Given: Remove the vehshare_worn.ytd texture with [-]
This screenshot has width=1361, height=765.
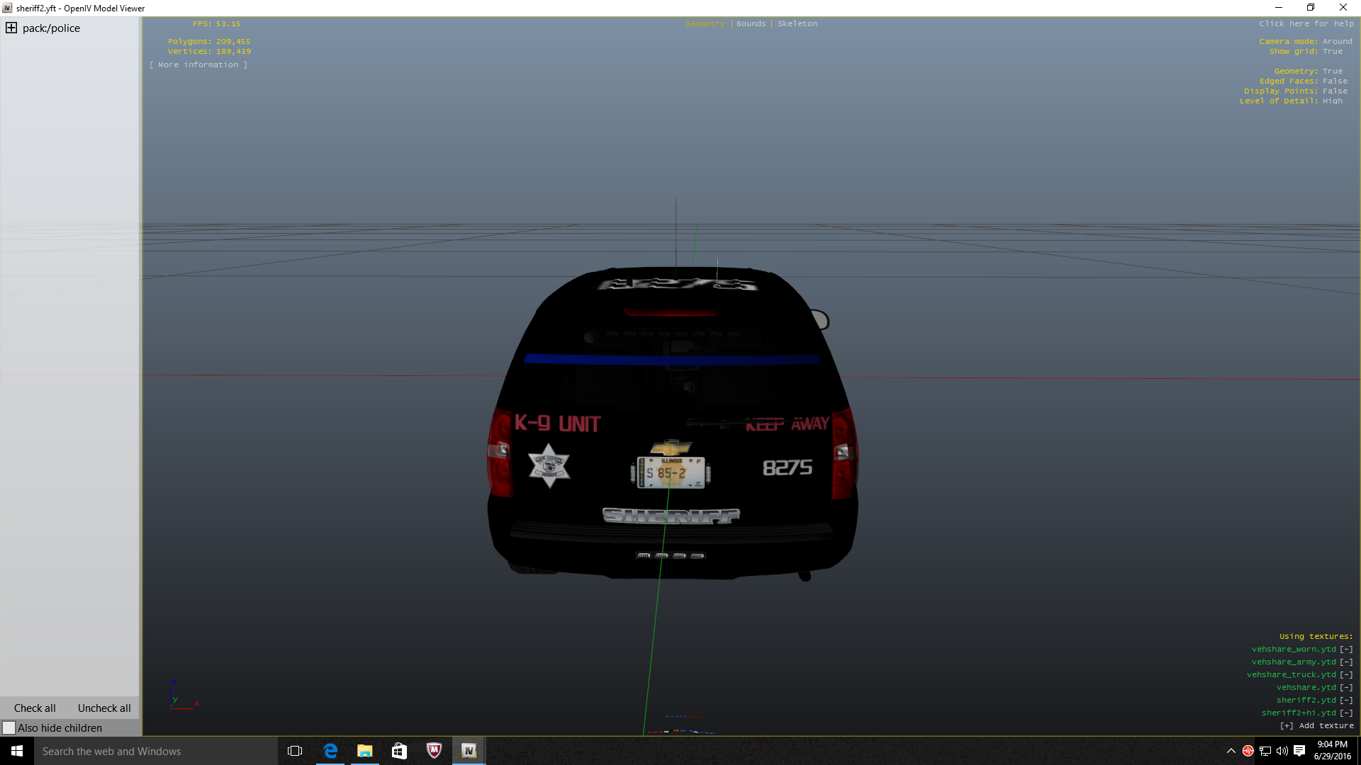Looking at the screenshot, I should coord(1346,649).
